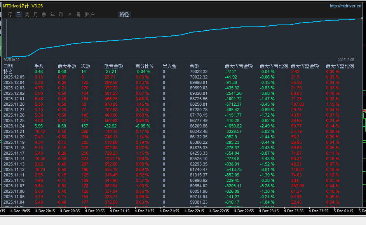
Task: Click the 余额 column header
Action: [x=195, y=66]
